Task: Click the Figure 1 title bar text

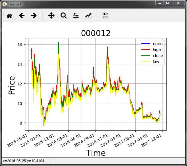Action: 15,4
